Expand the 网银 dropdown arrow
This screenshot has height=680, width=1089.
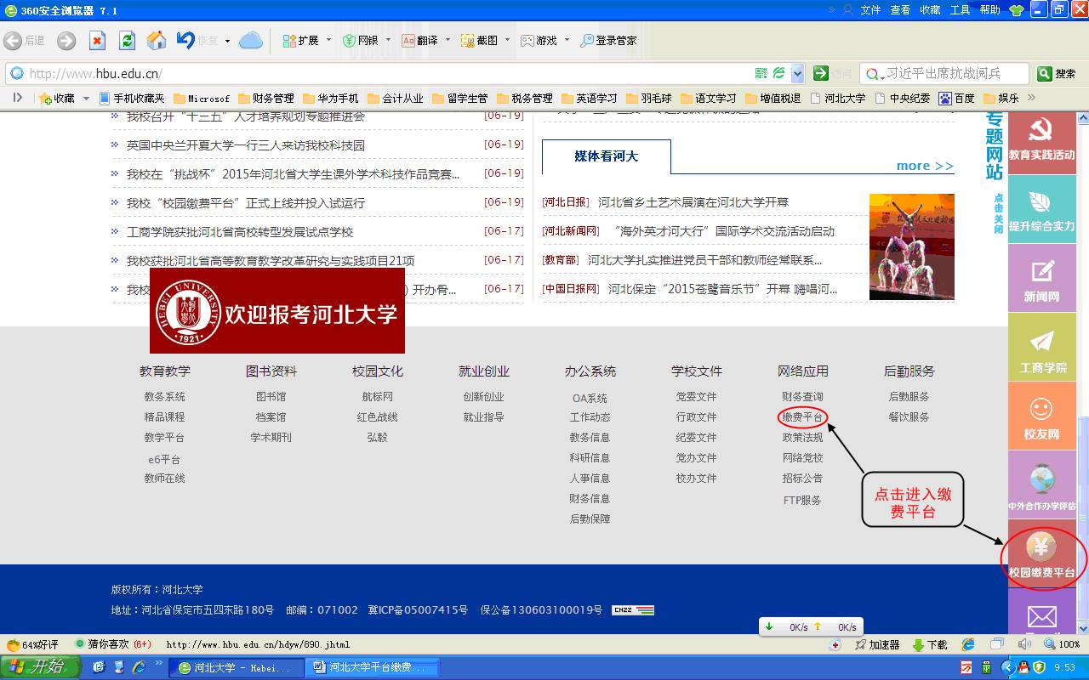coord(388,40)
